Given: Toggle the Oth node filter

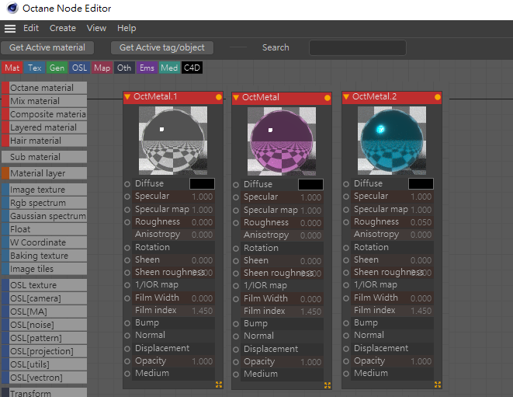Looking at the screenshot, I should [x=124, y=68].
